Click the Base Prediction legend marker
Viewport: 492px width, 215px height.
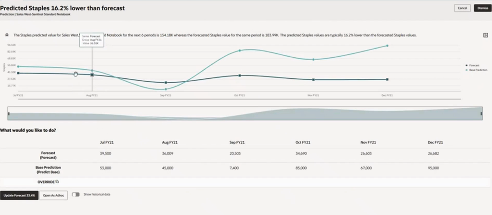(x=467, y=70)
